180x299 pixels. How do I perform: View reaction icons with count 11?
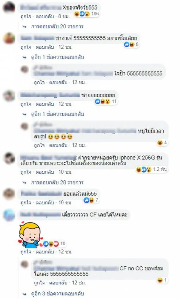pyautogui.click(x=106, y=101)
